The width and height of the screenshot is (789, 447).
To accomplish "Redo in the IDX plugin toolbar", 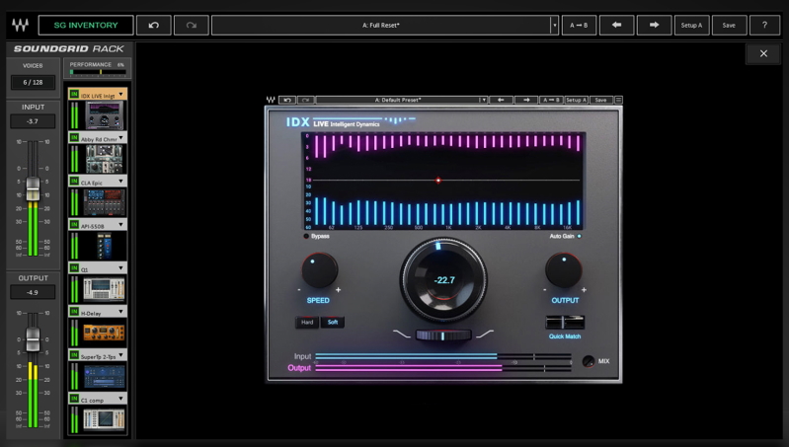I will [305, 100].
